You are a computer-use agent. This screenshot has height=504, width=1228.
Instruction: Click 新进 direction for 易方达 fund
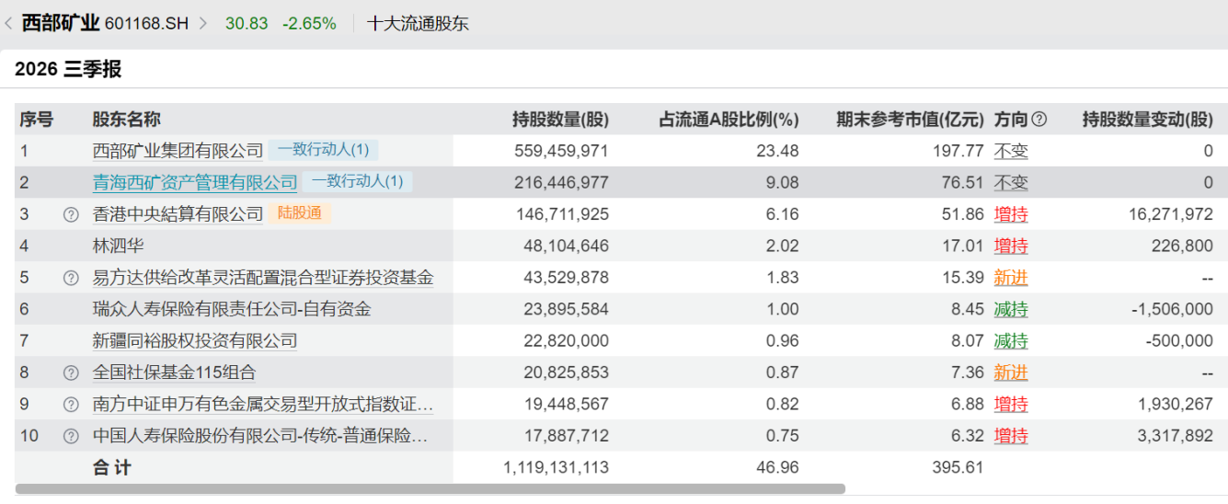pos(1011,278)
